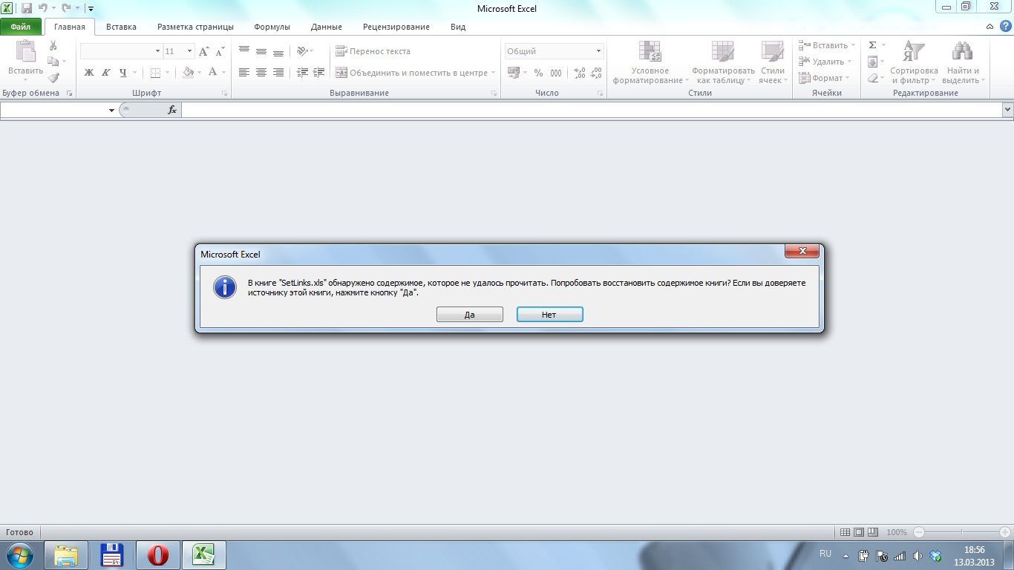Open the green Файл tab
Viewport: 1014px width, 570px height.
pos(21,27)
